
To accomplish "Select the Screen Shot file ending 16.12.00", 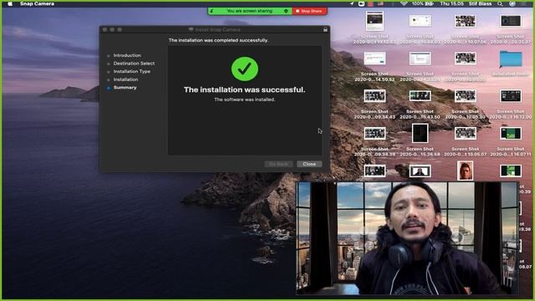I will [511, 96].
